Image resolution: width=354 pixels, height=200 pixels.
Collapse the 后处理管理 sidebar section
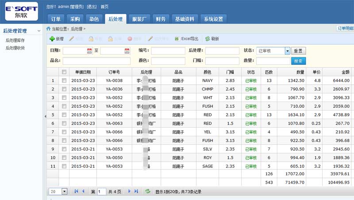39,31
